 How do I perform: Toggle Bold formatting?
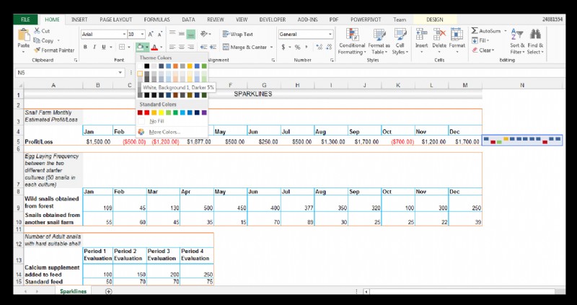[x=85, y=47]
